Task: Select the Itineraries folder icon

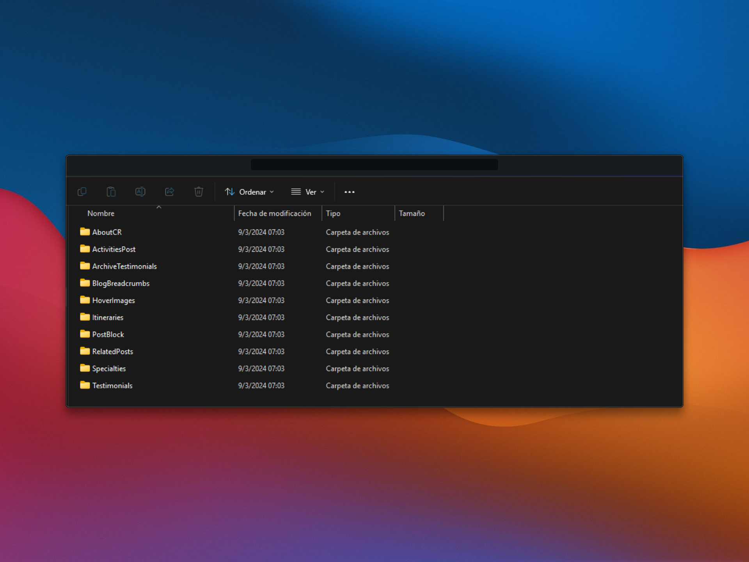Action: [x=85, y=317]
